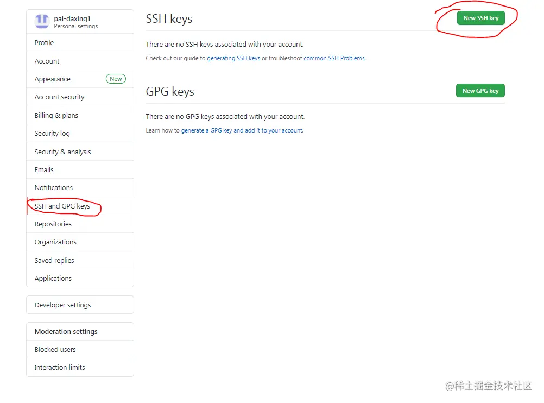Open Blocked users page

[80, 350]
